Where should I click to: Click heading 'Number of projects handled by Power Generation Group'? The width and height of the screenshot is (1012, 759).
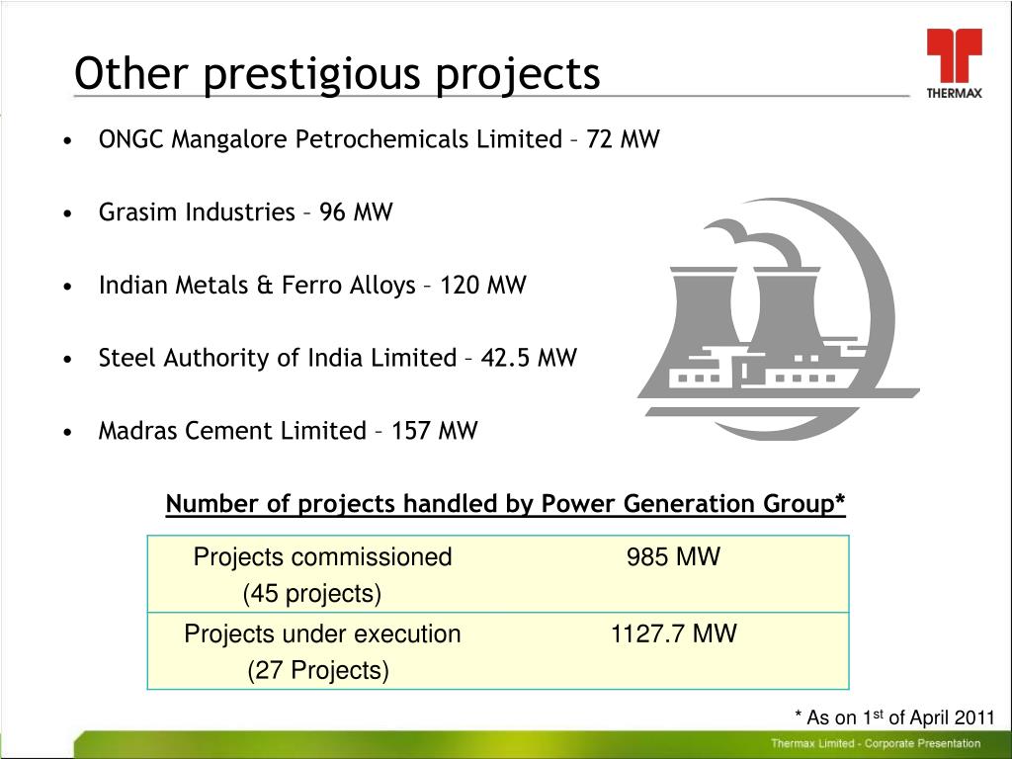(x=505, y=504)
